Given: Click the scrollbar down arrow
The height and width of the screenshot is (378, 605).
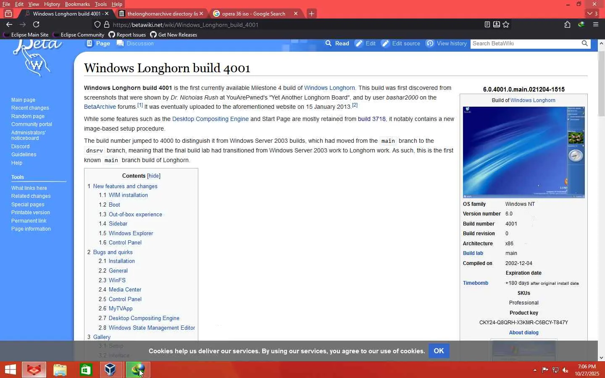Looking at the screenshot, I should pos(601,358).
